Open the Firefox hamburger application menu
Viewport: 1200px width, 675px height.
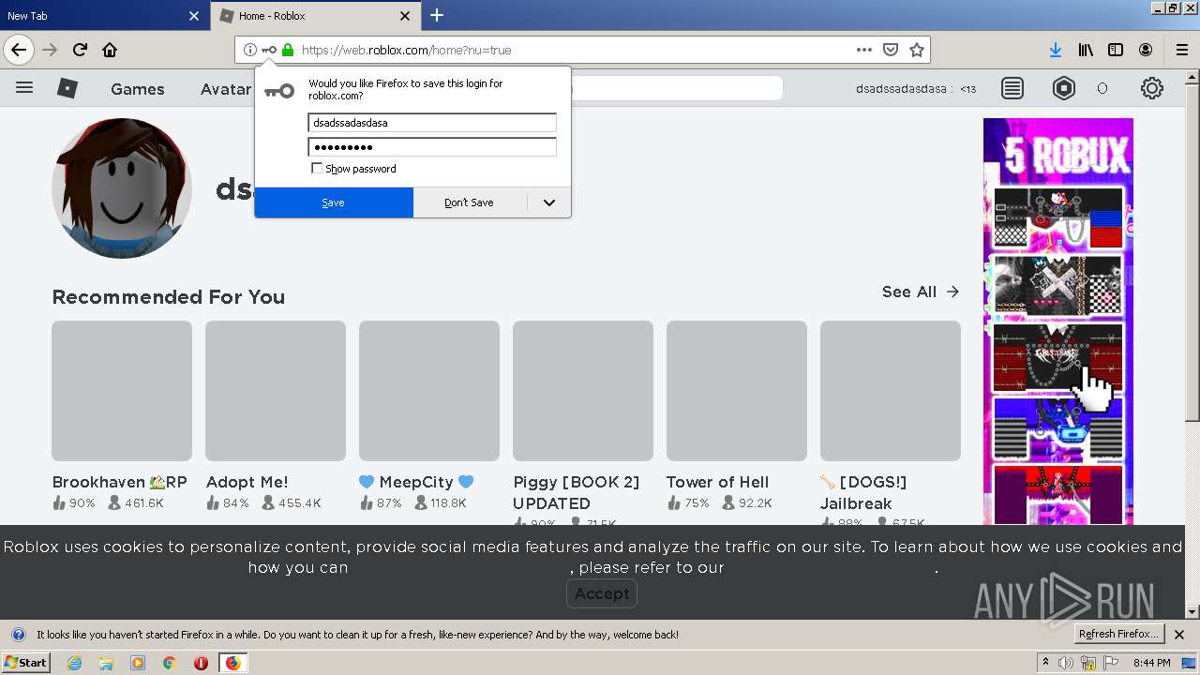pyautogui.click(x=1181, y=50)
